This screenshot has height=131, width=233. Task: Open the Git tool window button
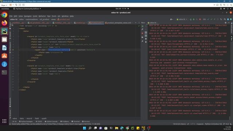[x=15, y=122]
